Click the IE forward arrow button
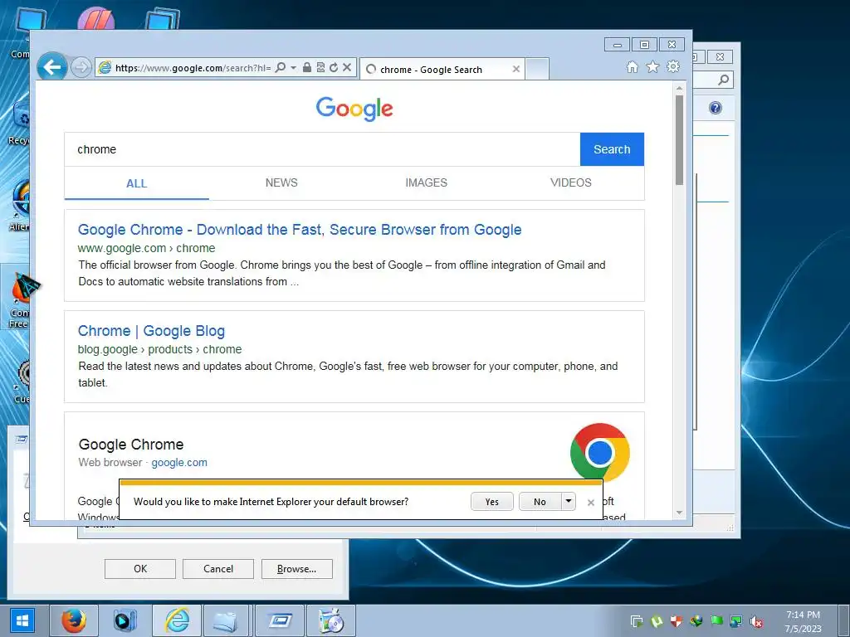The height and width of the screenshot is (637, 850). coord(81,68)
